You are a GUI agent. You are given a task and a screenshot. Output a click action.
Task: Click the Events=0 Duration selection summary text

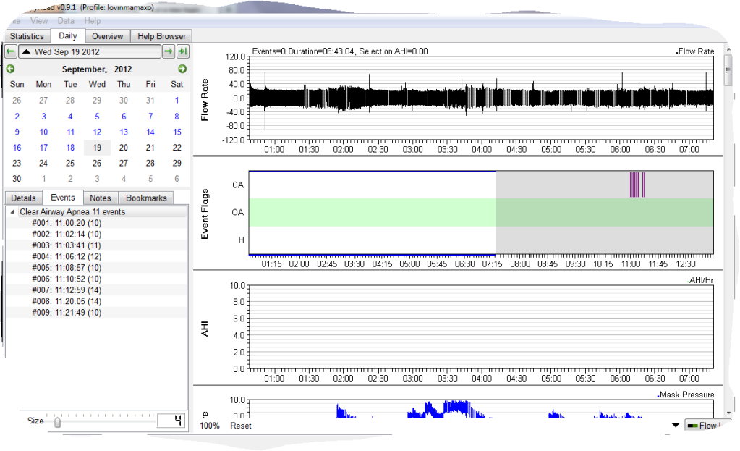[340, 51]
